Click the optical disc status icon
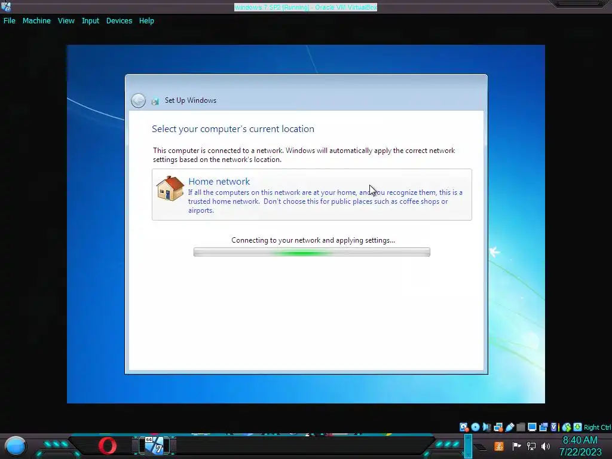Viewport: 612px width, 459px height. click(x=475, y=427)
